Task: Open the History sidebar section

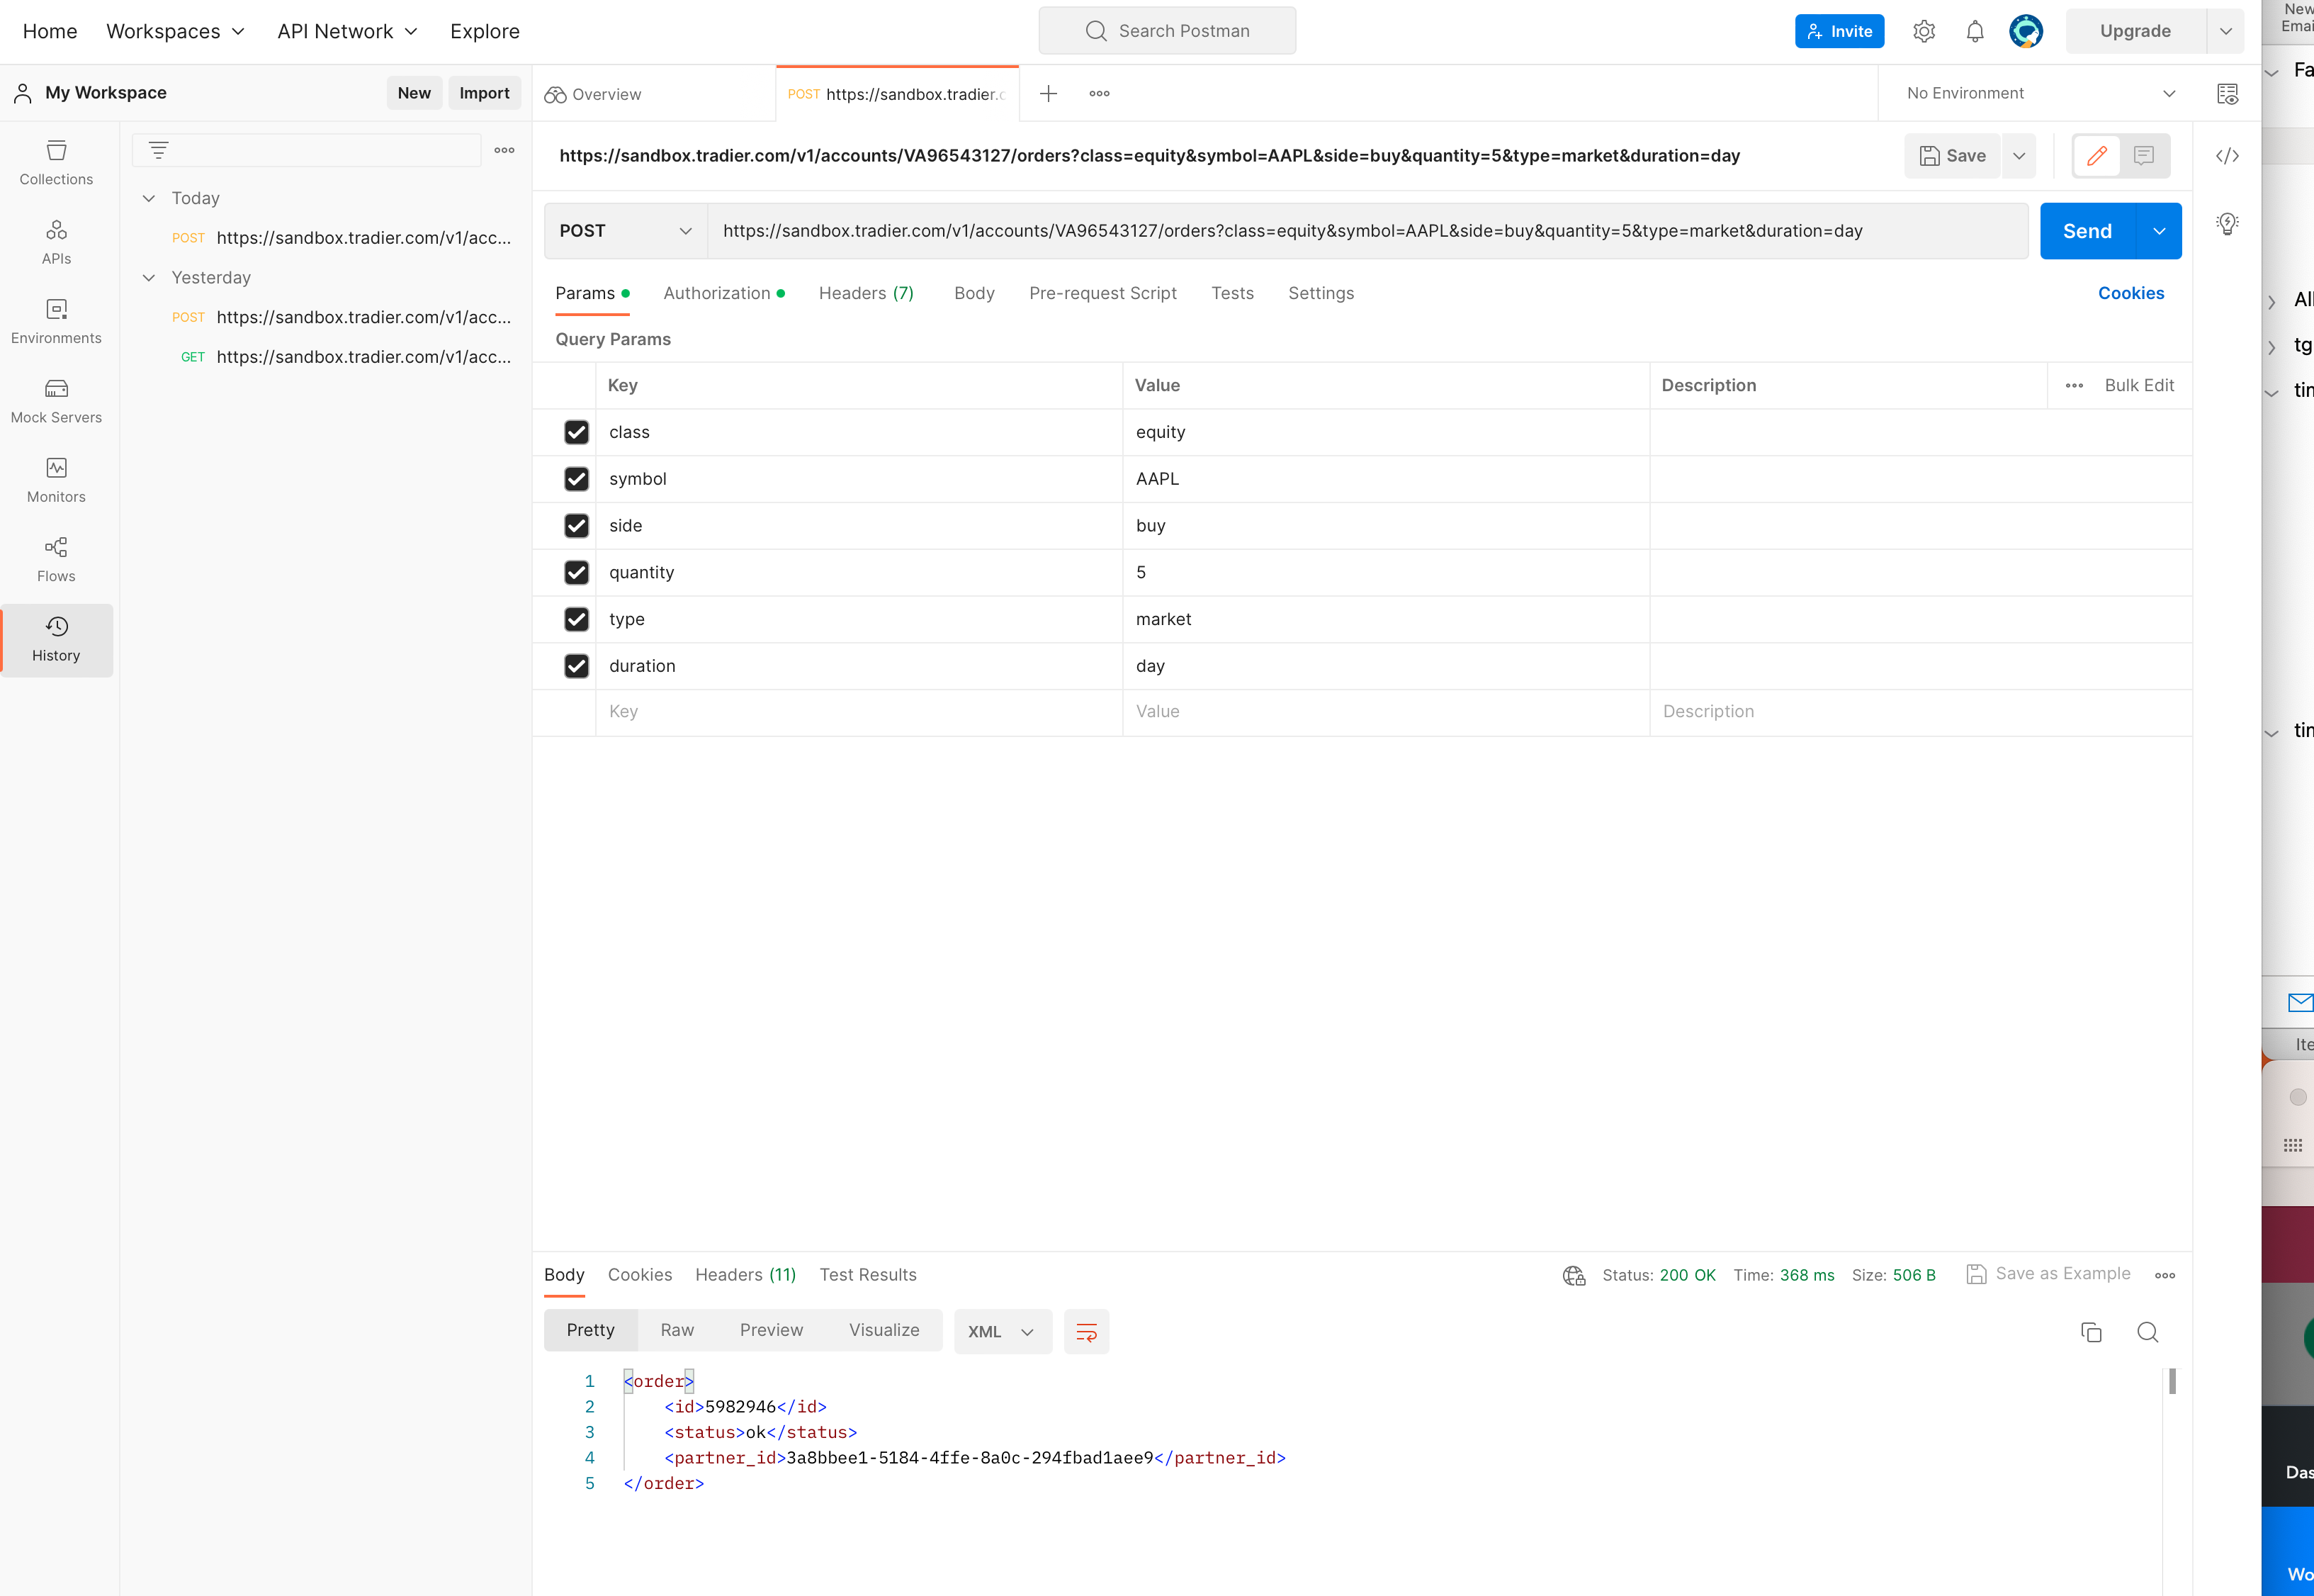Action: point(56,639)
